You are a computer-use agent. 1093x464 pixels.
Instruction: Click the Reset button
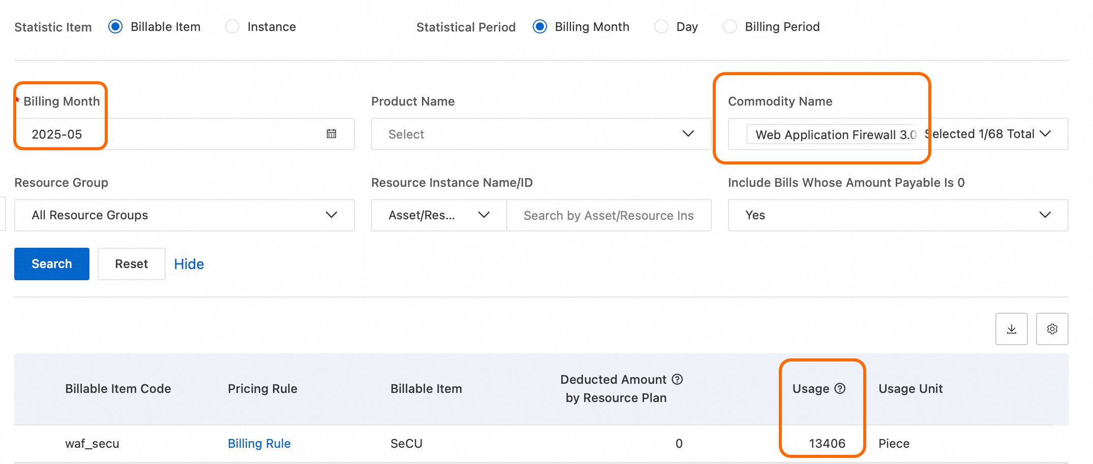pyautogui.click(x=131, y=264)
